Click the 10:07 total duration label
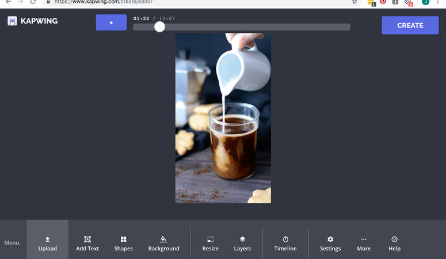Viewport: 446px width, 259px height. click(x=167, y=18)
